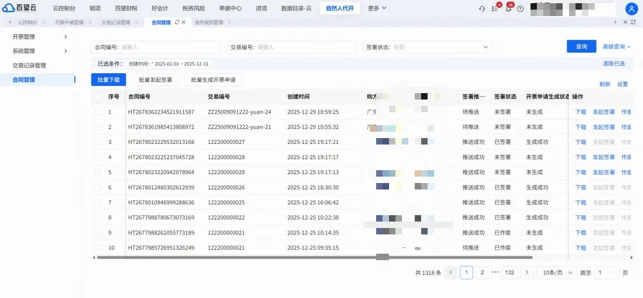Open the 签署状态 dropdown
The image size is (643, 298).
point(428,47)
